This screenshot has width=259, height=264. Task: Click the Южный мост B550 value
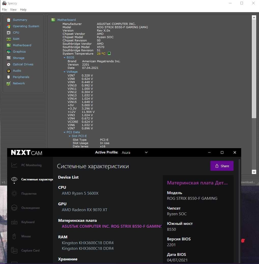[171, 229]
